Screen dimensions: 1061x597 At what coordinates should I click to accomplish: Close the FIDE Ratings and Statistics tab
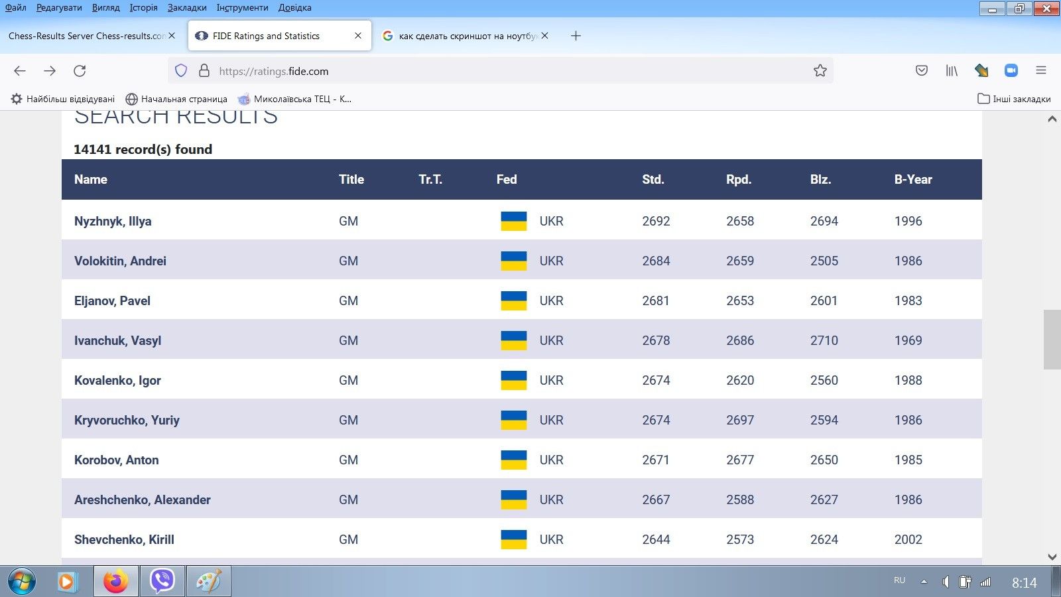tap(358, 36)
